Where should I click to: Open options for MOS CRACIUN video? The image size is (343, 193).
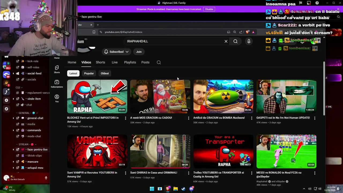[x=188, y=118]
